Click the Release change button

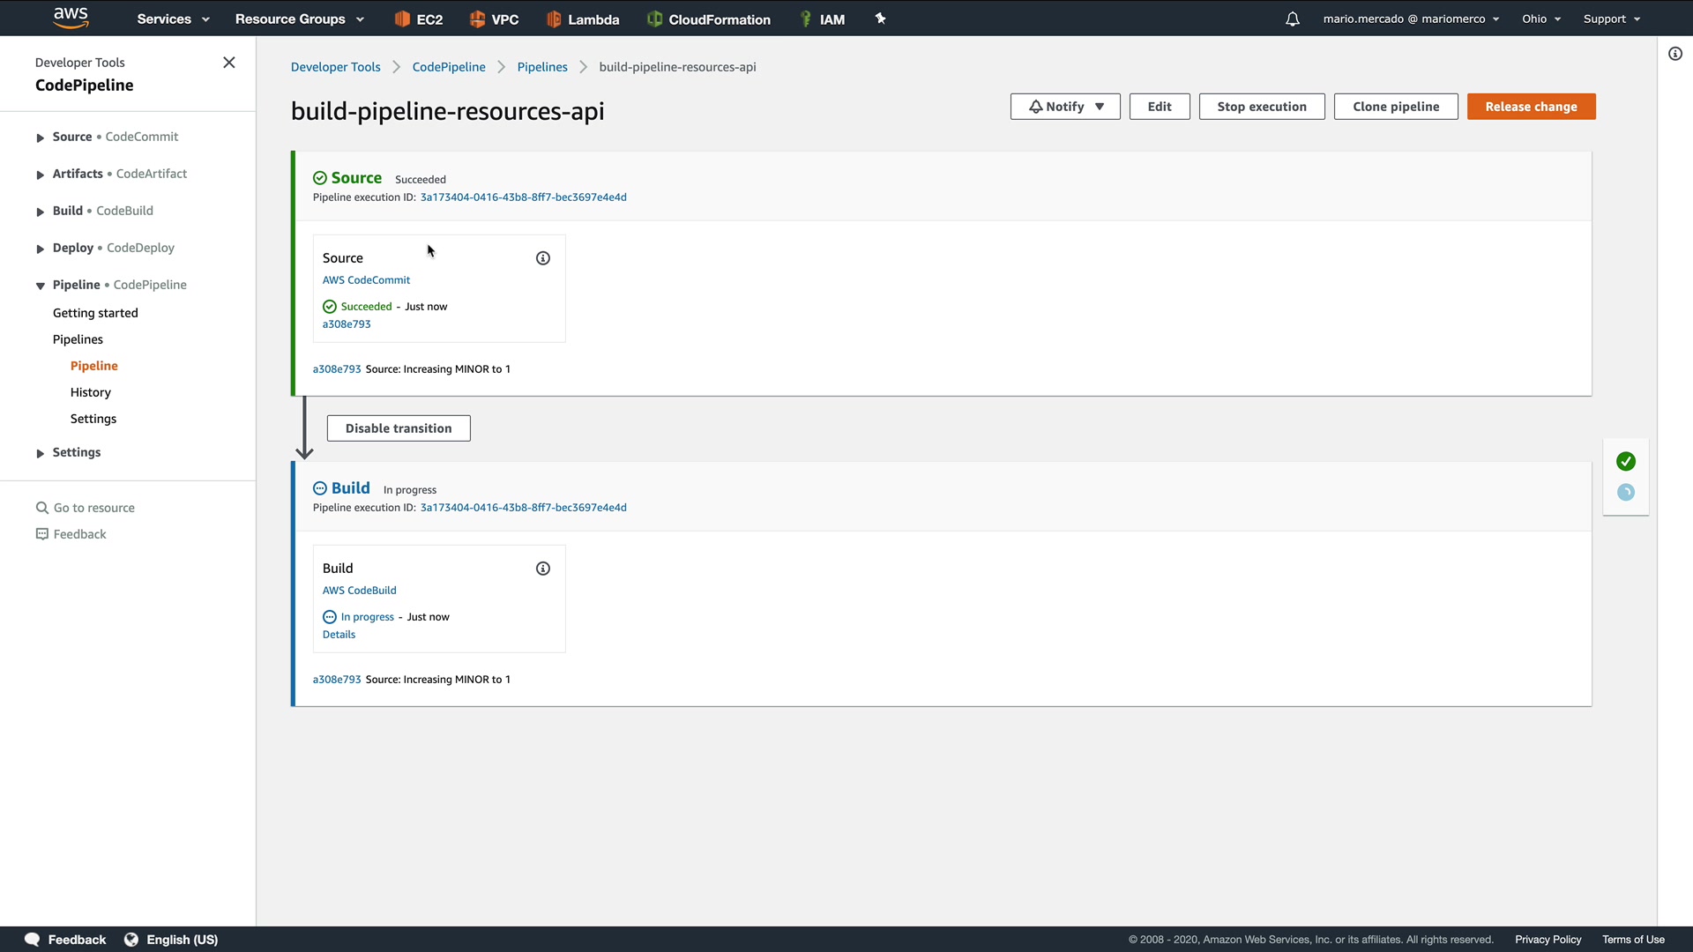point(1531,107)
